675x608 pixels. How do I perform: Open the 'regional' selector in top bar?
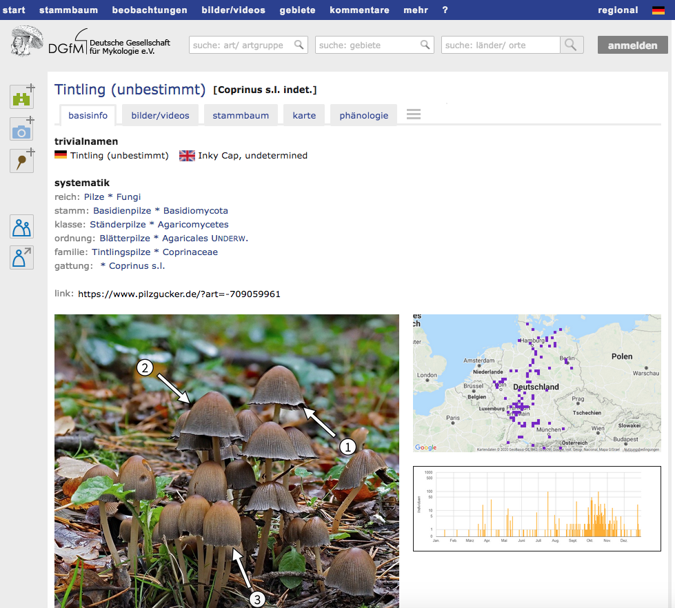click(x=618, y=10)
